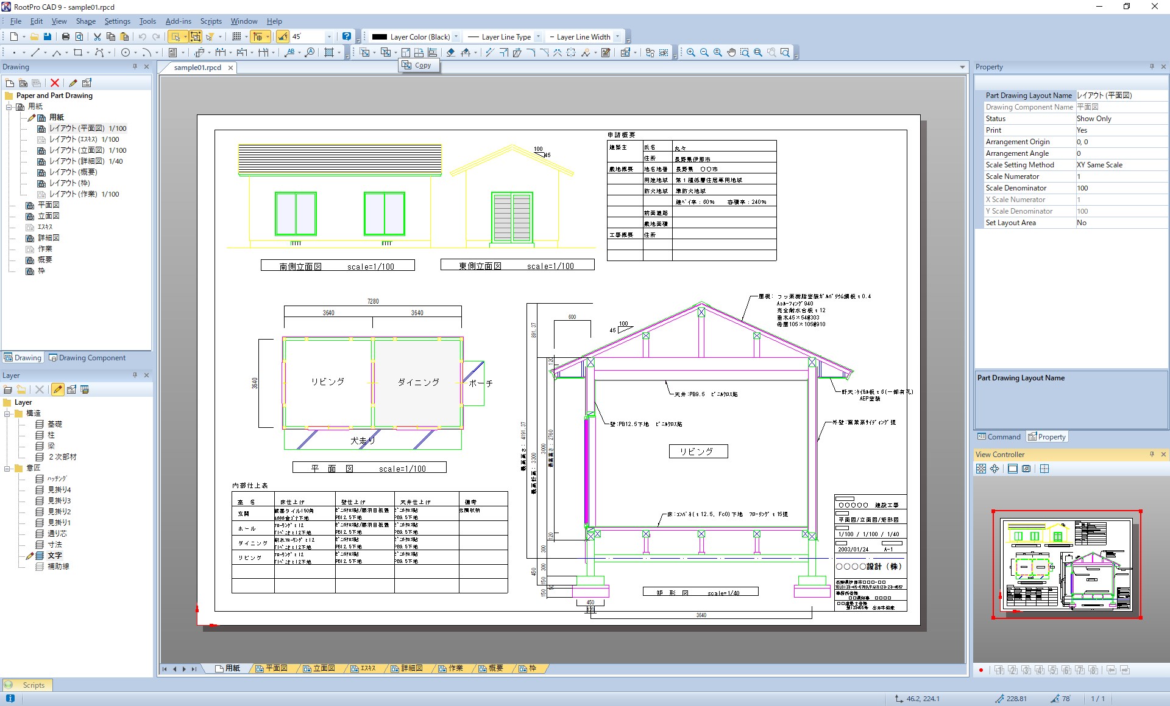Click the Print Preview icon
Viewport: 1170px width, 706px height.
[x=79, y=37]
